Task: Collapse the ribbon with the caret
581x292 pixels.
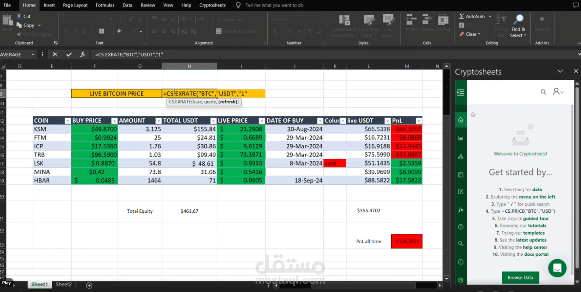Action: pyautogui.click(x=579, y=43)
